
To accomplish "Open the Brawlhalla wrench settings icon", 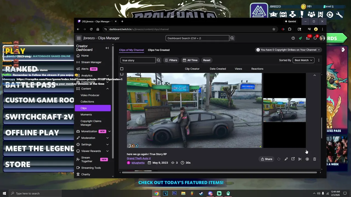I will click(x=339, y=15).
